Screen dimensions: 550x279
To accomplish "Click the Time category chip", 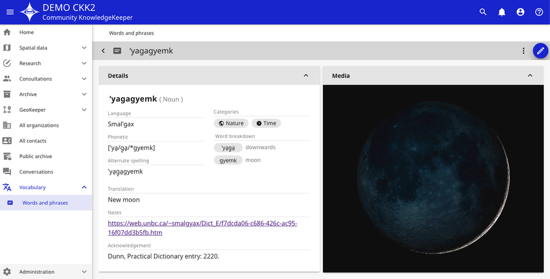I will point(266,123).
